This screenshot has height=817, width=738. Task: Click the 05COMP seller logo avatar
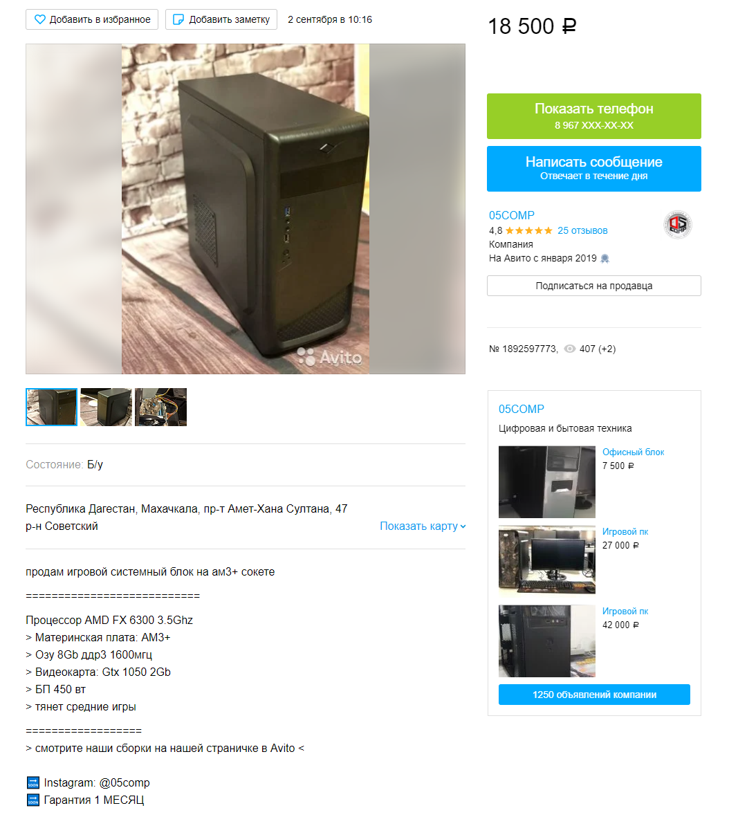pyautogui.click(x=677, y=225)
